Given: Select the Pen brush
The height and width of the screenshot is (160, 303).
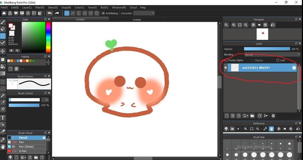Looking at the screenshot, I should pyautogui.click(x=27, y=142).
